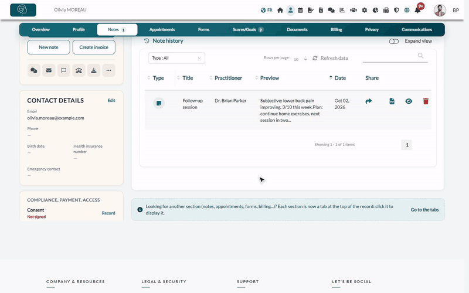Sort the table by Preview column
The image size is (469, 293).
click(x=267, y=78)
